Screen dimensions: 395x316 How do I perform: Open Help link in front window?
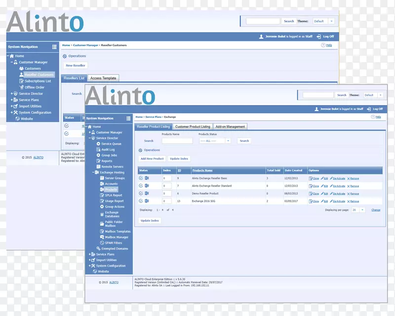tap(378, 117)
